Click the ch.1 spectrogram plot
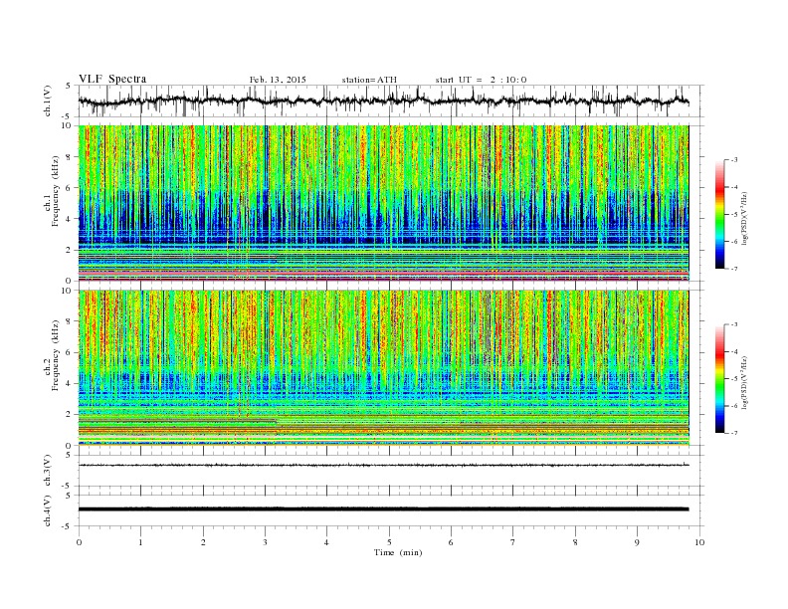This screenshot has height=609, width=788. click(384, 203)
